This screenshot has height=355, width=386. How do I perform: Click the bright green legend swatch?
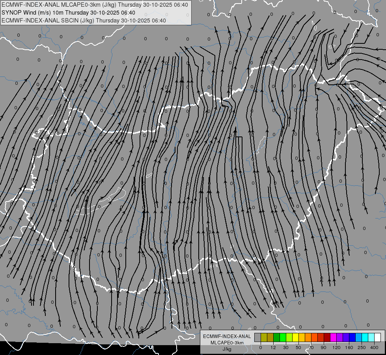point(283,338)
